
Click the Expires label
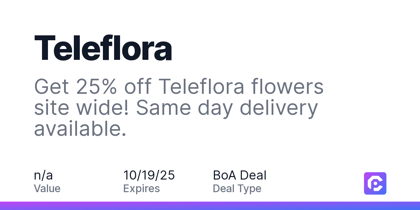(141, 189)
